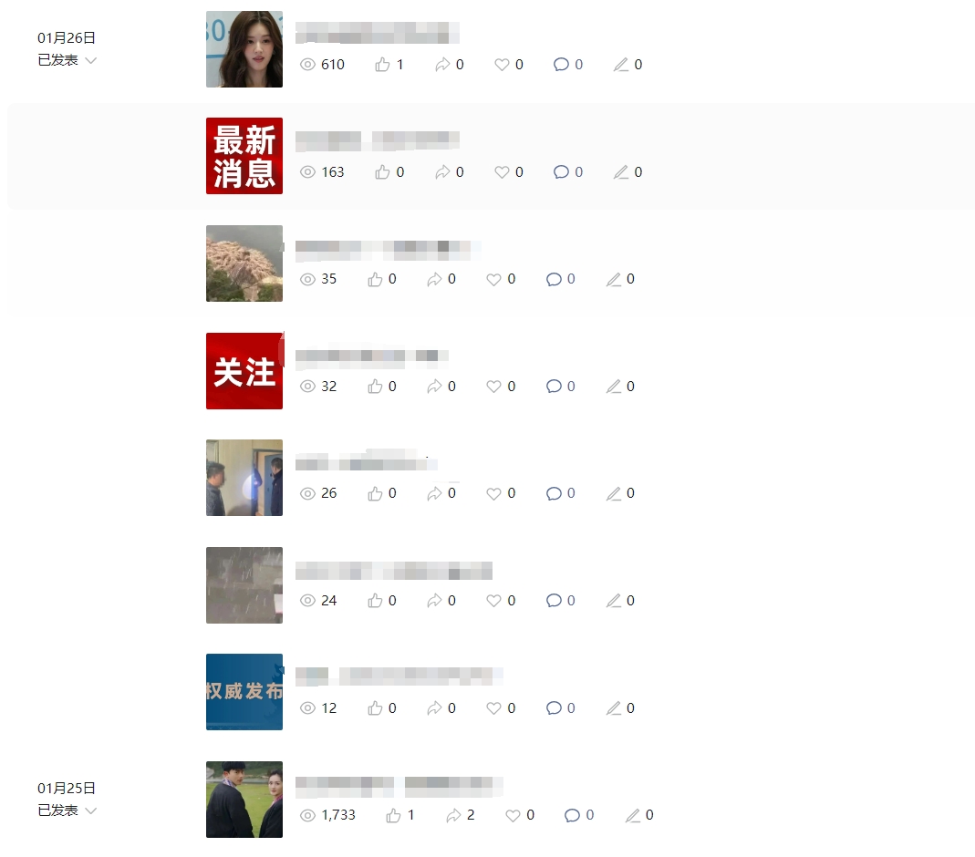The image size is (975, 857).
Task: Click the thumbs-up icon on the 610-view article
Action: click(x=382, y=65)
